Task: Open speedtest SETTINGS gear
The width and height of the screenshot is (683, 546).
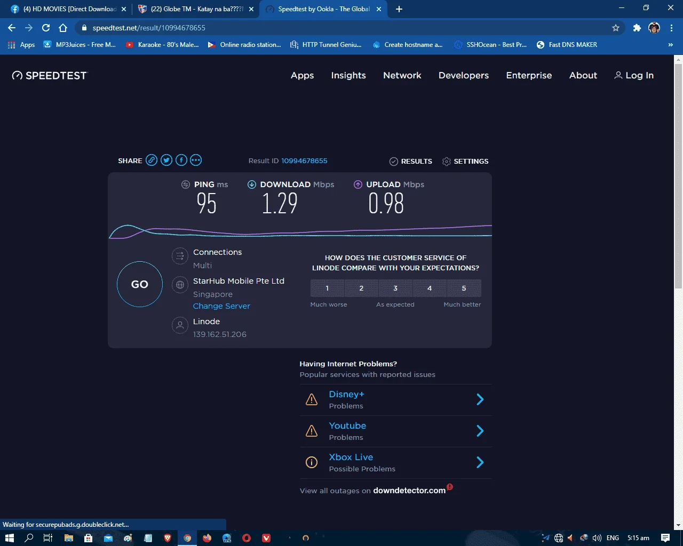Action: tap(465, 161)
